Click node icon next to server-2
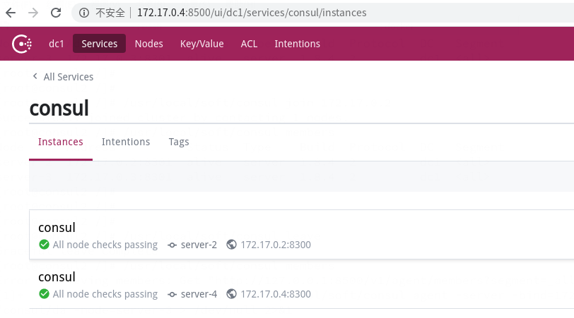This screenshot has height=318, width=574. [172, 245]
